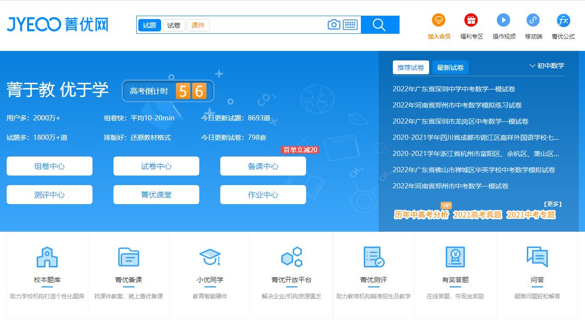Click the camera search icon
Screen dimensions: 585x324
[x=333, y=24]
